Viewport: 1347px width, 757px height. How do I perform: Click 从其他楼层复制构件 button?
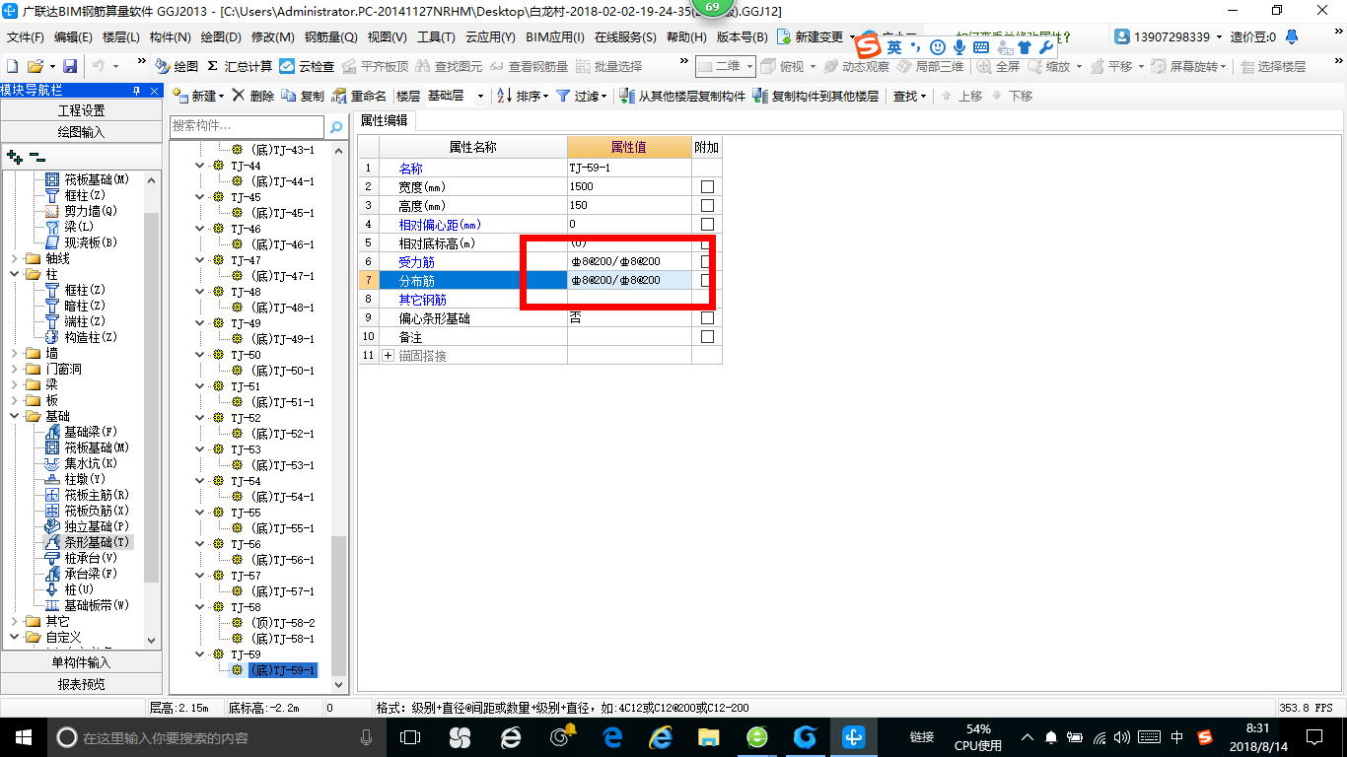coord(682,96)
